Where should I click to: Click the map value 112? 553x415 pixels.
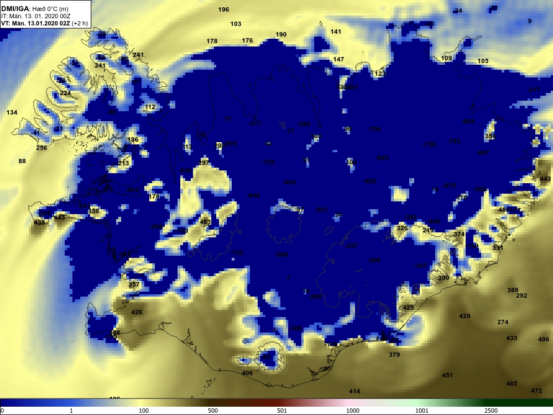tap(150, 107)
